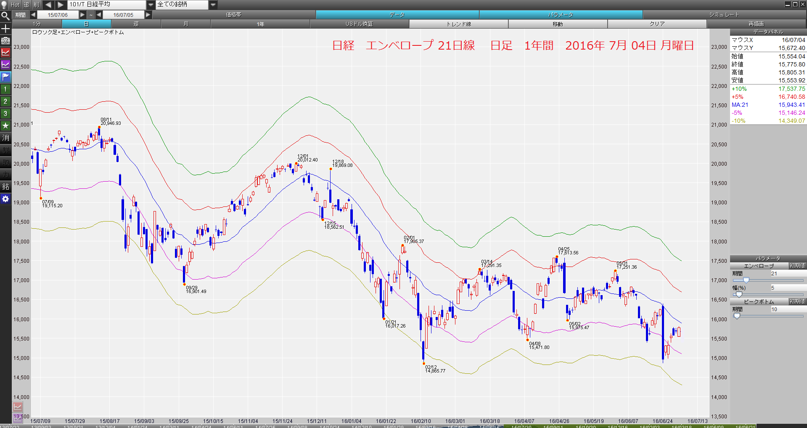The width and height of the screenshot is (807, 428).
Task: Step start date 15/07/06 forward
Action: point(82,15)
